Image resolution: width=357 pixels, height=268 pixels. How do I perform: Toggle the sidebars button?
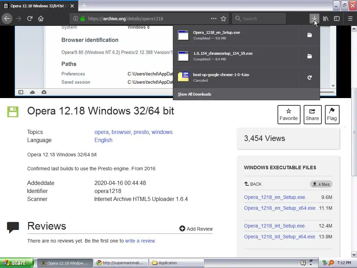[337, 18]
